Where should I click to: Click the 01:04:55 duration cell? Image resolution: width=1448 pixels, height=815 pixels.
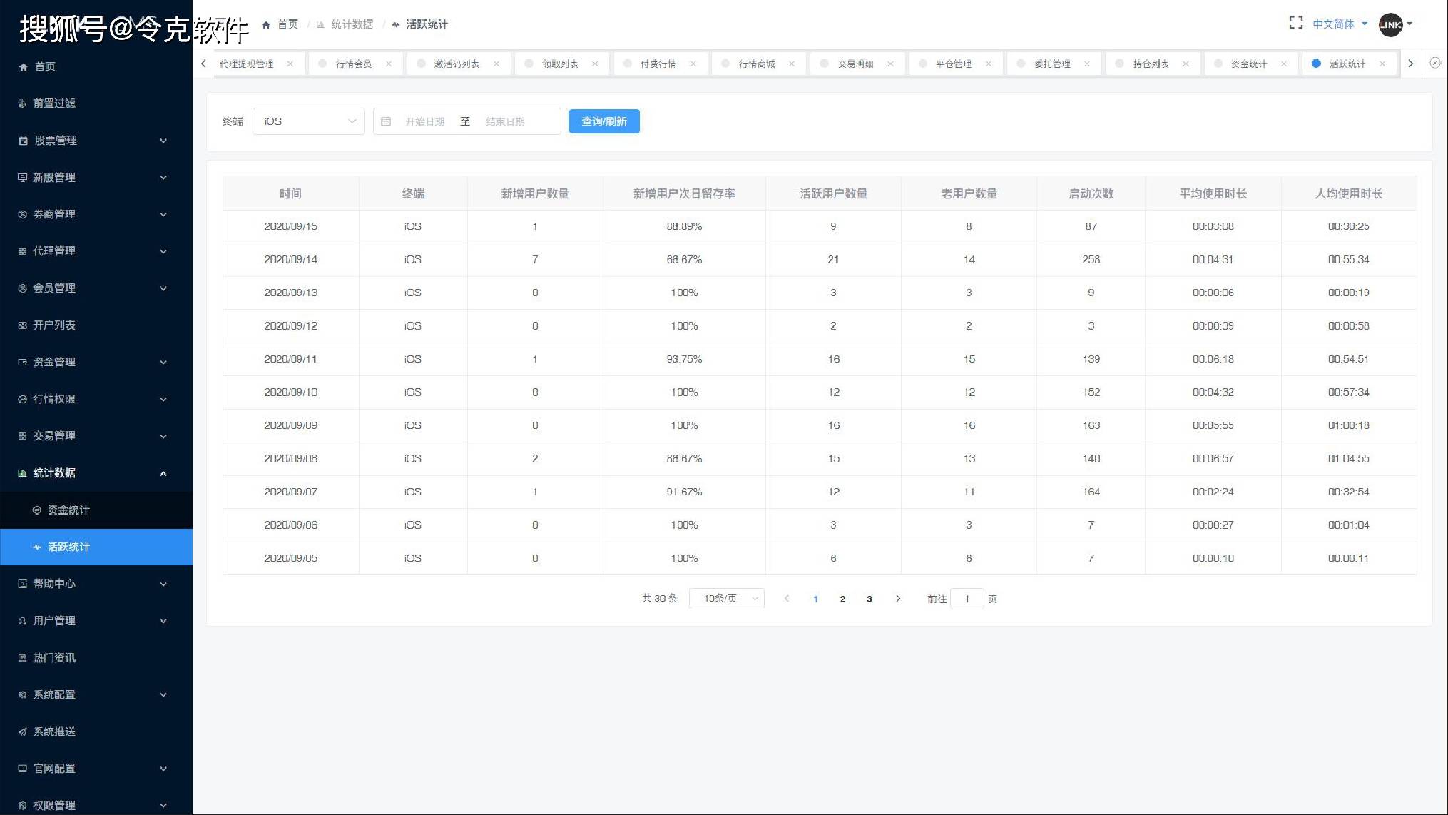[x=1348, y=459]
